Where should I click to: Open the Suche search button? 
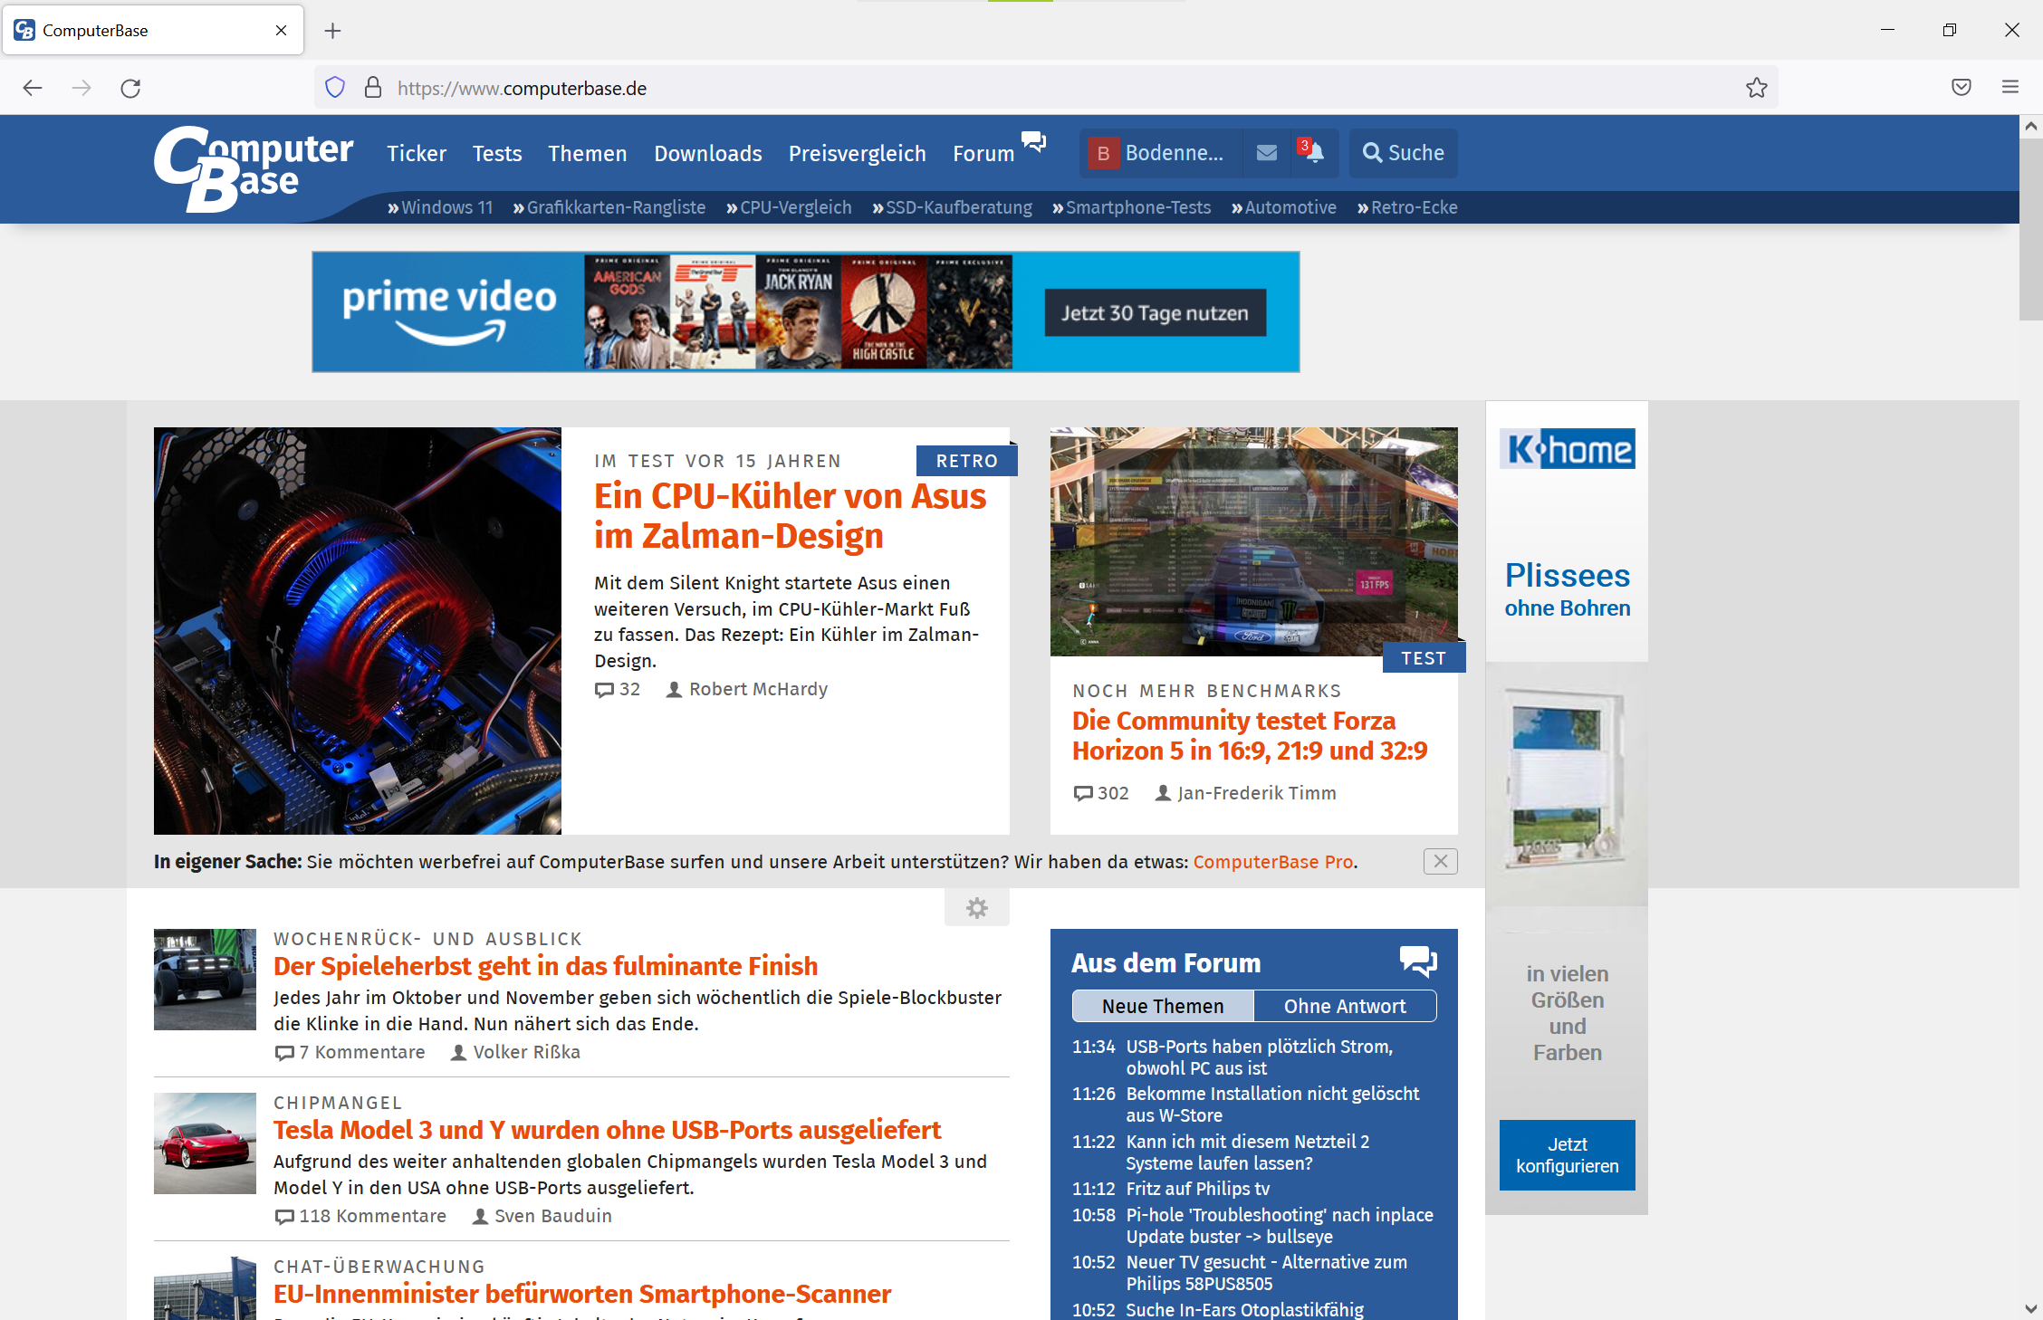point(1403,153)
